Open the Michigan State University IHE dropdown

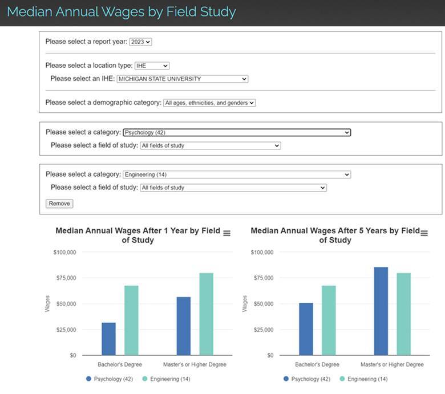click(x=182, y=79)
